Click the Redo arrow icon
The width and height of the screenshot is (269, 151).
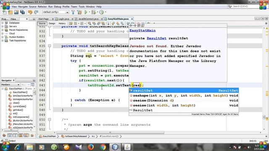pyautogui.click(x=36, y=12)
